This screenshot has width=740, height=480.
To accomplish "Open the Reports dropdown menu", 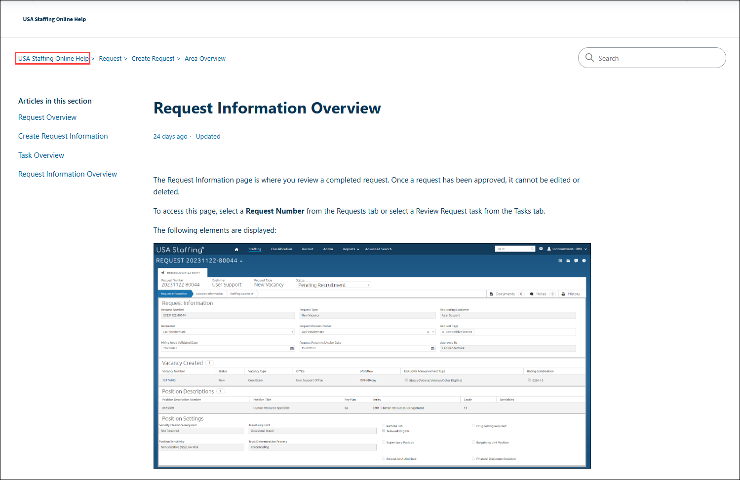I will pyautogui.click(x=351, y=249).
